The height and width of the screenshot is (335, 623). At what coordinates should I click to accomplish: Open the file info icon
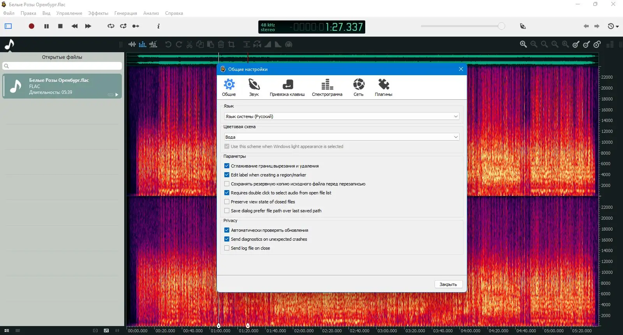tap(158, 26)
